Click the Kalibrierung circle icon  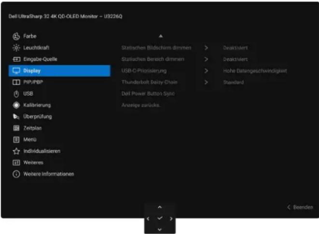(16, 105)
